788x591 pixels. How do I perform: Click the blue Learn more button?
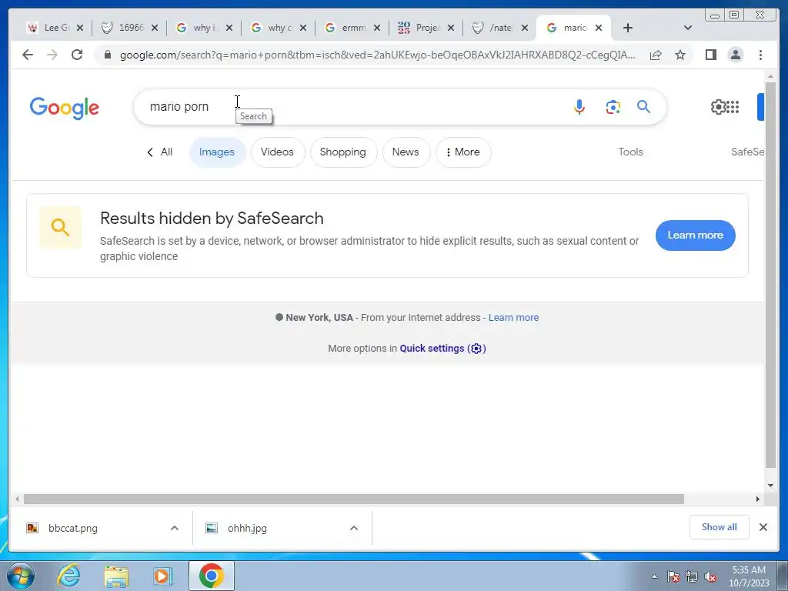click(695, 235)
